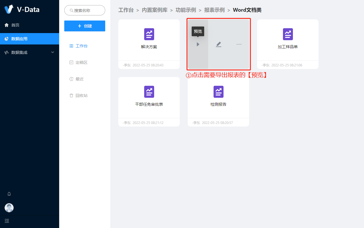The height and width of the screenshot is (228, 364).
Task: Navigate to 报表示例 breadcrumb link
Action: pyautogui.click(x=214, y=10)
